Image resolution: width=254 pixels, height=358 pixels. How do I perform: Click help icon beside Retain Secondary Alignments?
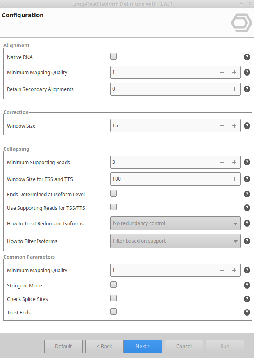pos(247,89)
